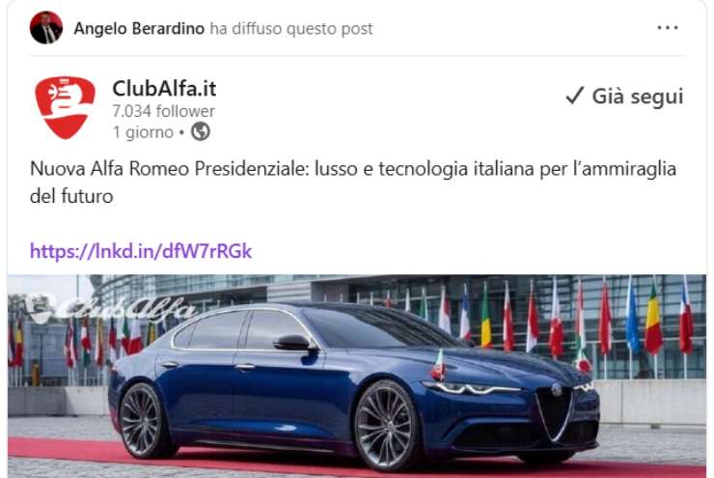714x478 pixels.
Task: Click the Angelo Berardino name link
Action: click(x=139, y=29)
